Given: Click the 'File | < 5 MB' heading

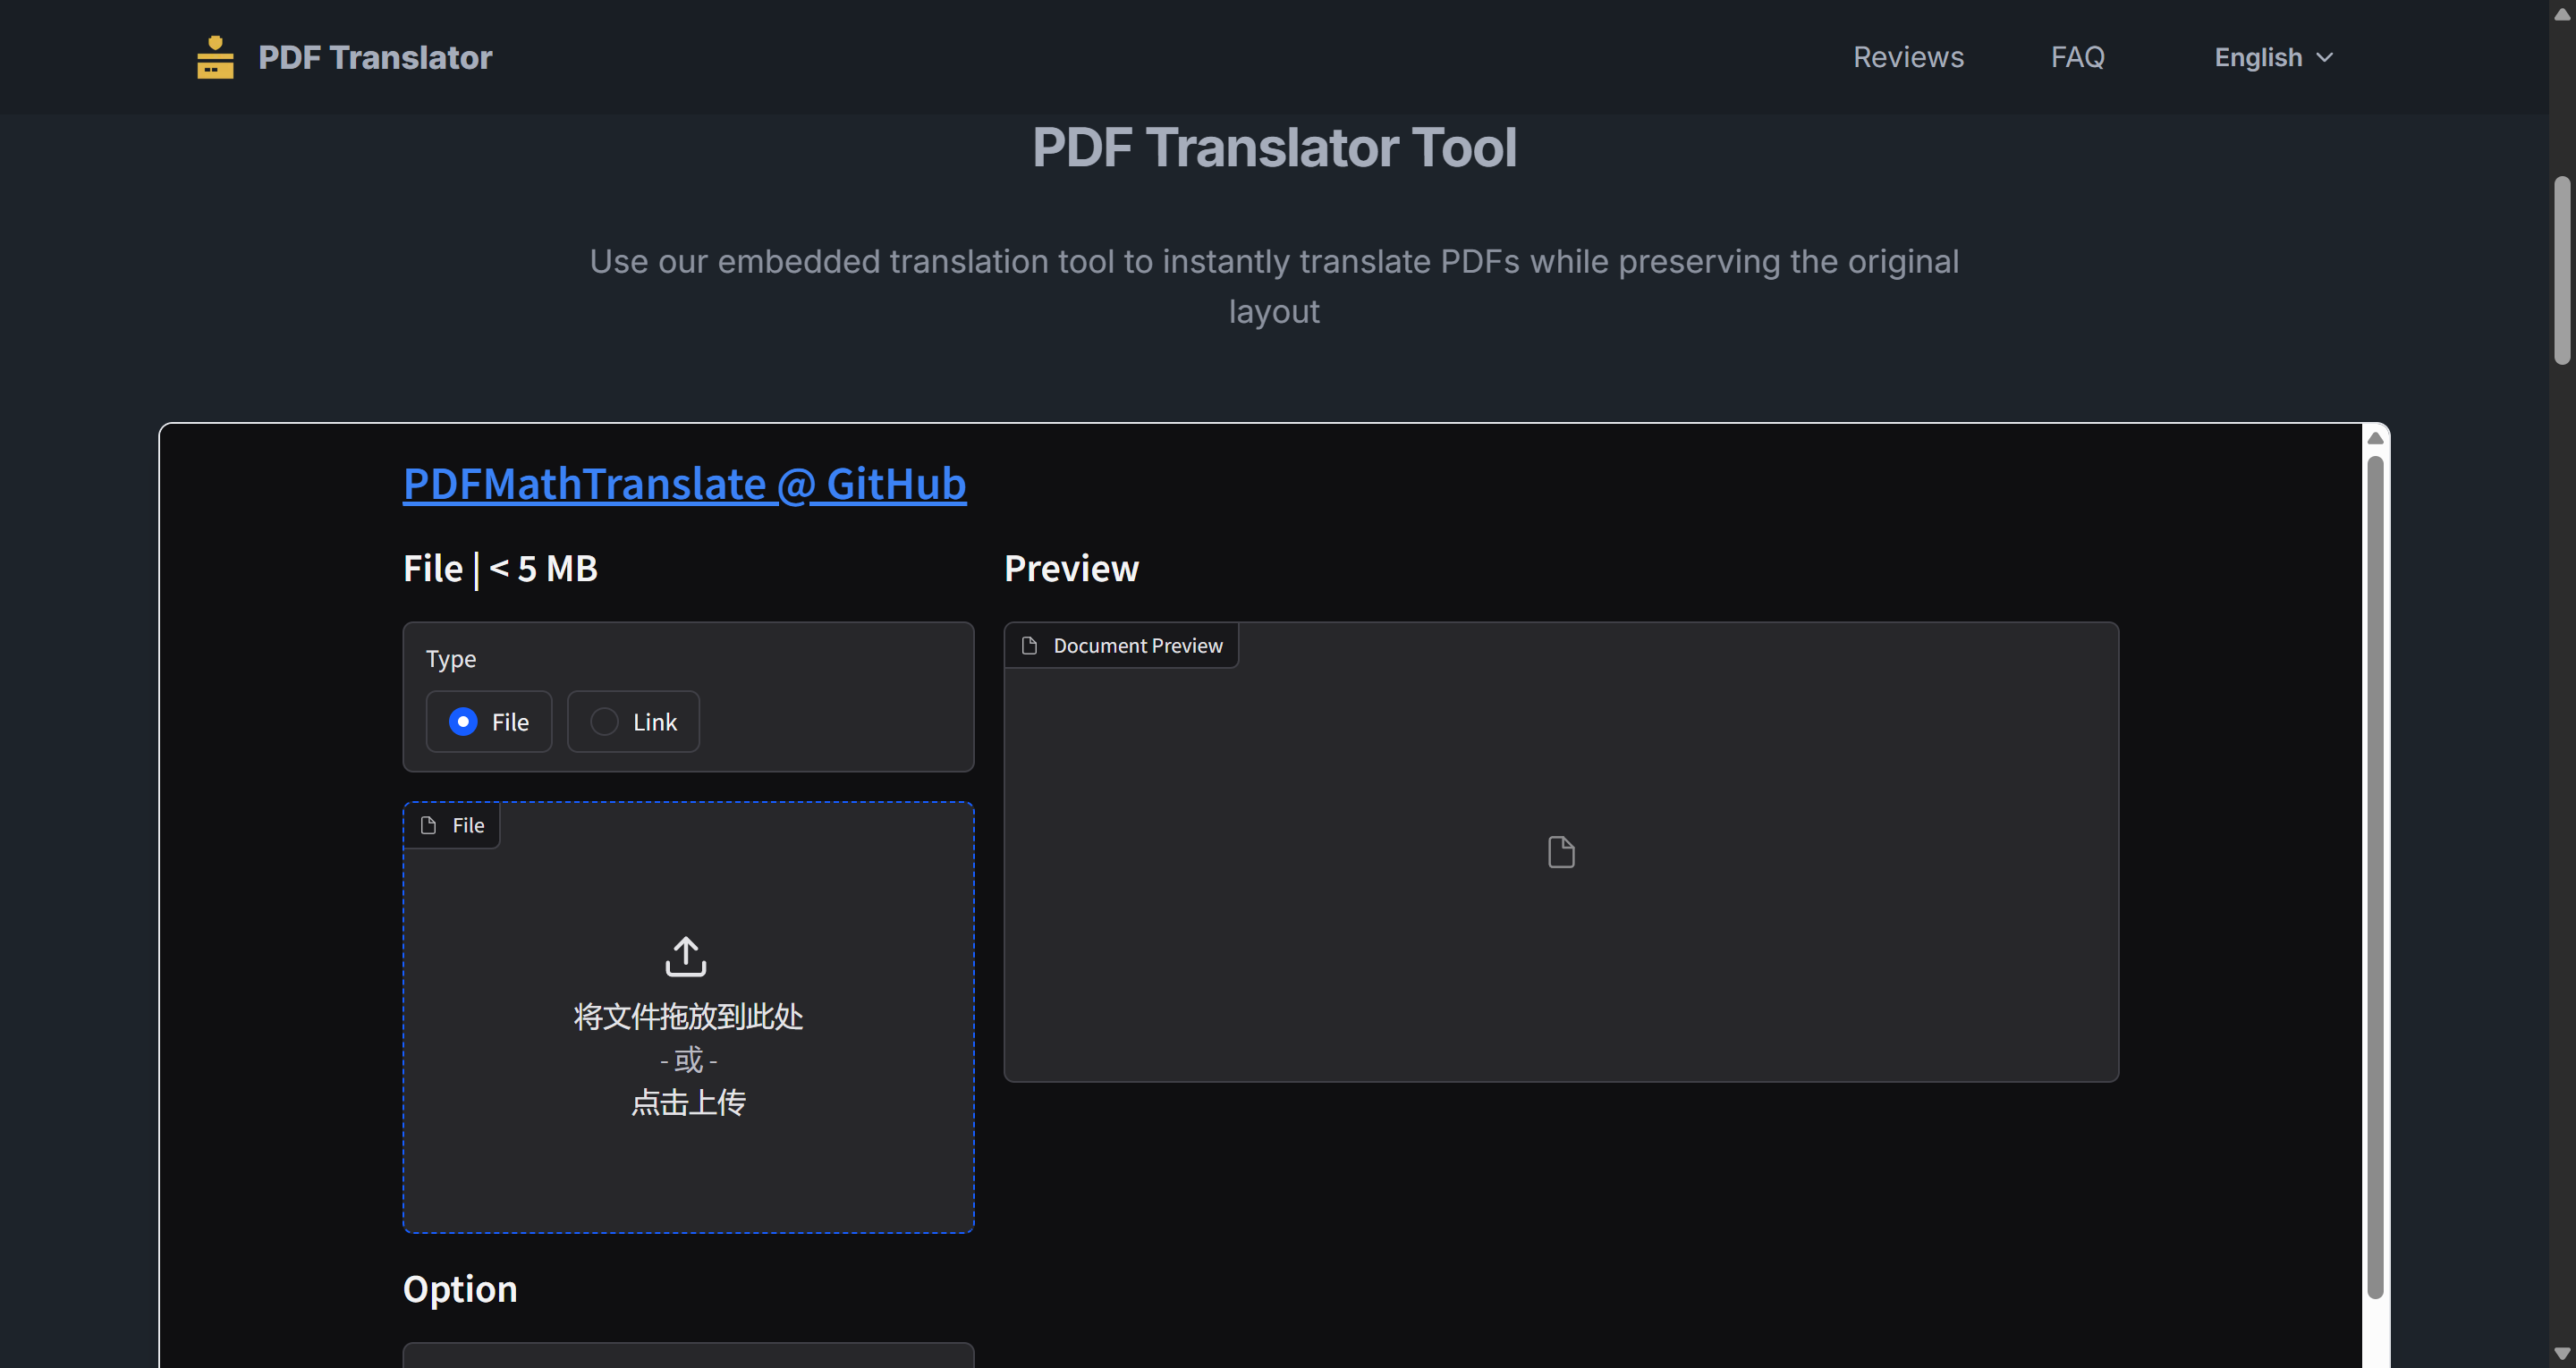Looking at the screenshot, I should point(500,568).
